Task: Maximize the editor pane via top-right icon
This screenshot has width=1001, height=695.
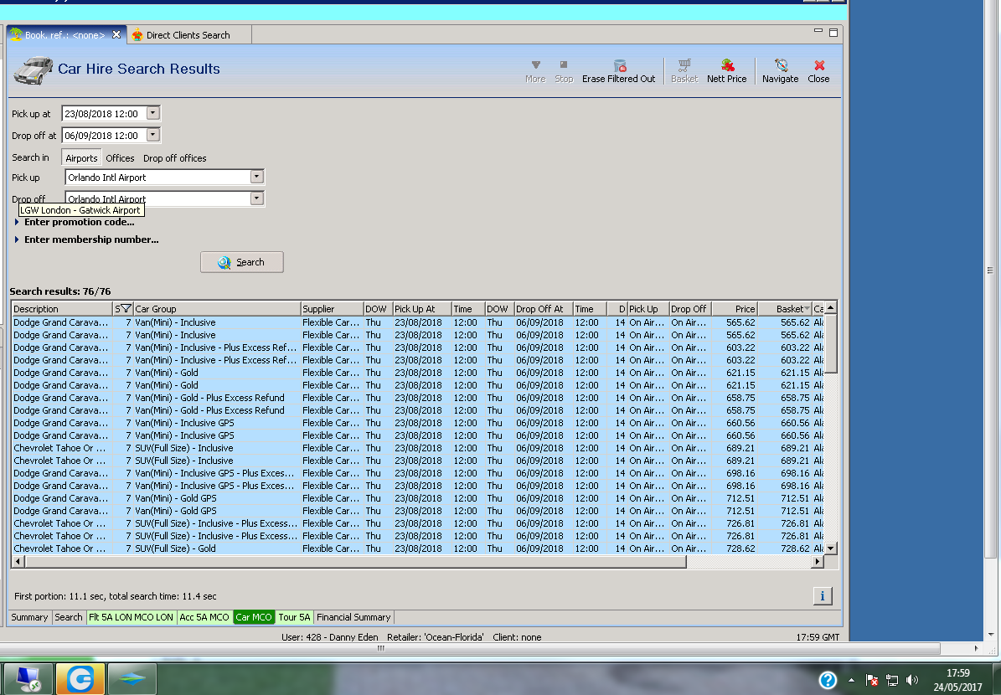Action: click(x=833, y=32)
